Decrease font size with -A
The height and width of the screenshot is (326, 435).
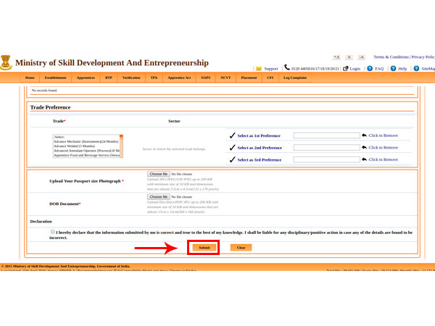coord(361,57)
